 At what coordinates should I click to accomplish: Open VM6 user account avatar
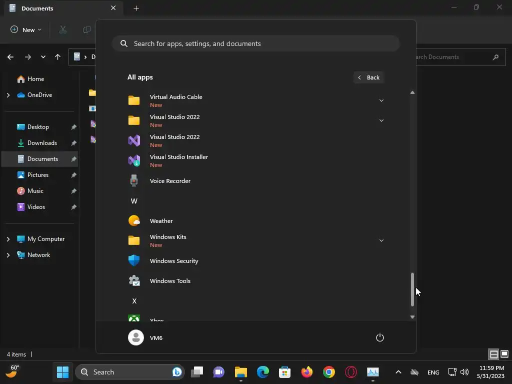point(136,337)
